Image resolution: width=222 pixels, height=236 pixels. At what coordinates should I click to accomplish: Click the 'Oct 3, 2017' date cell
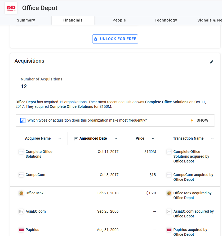tap(109, 175)
